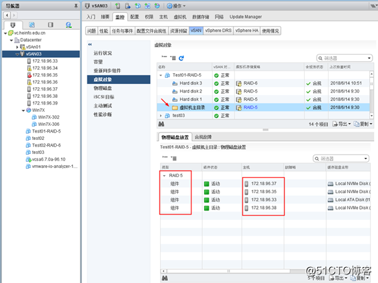The width and height of the screenshot is (378, 283).
Task: Open 物理磁盘 in vSAN side menu
Action: click(x=103, y=88)
